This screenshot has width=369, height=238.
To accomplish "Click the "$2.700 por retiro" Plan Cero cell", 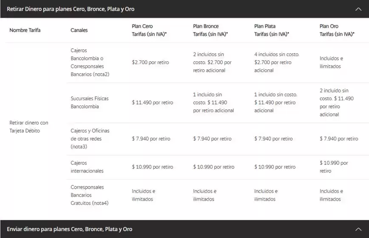I will [x=150, y=62].
